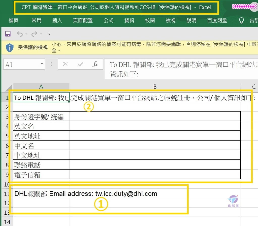Click the formula bar resize dots handle
The width and height of the screenshot is (258, 226).
tap(51, 64)
